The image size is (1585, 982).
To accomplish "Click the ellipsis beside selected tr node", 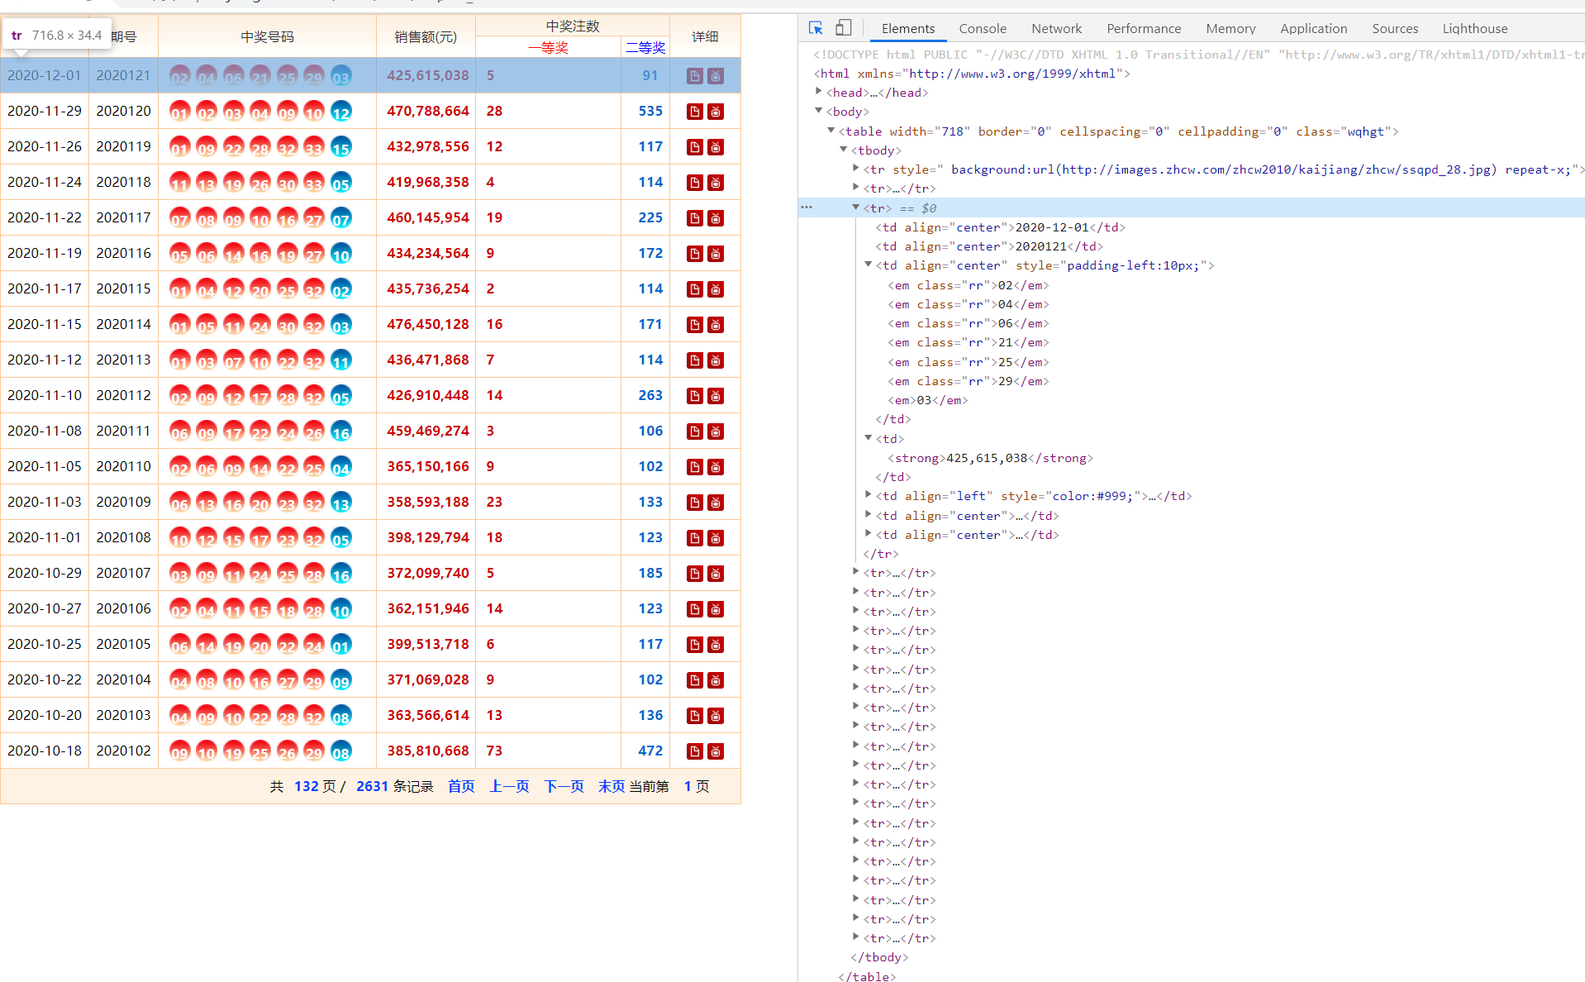I will 807,207.
